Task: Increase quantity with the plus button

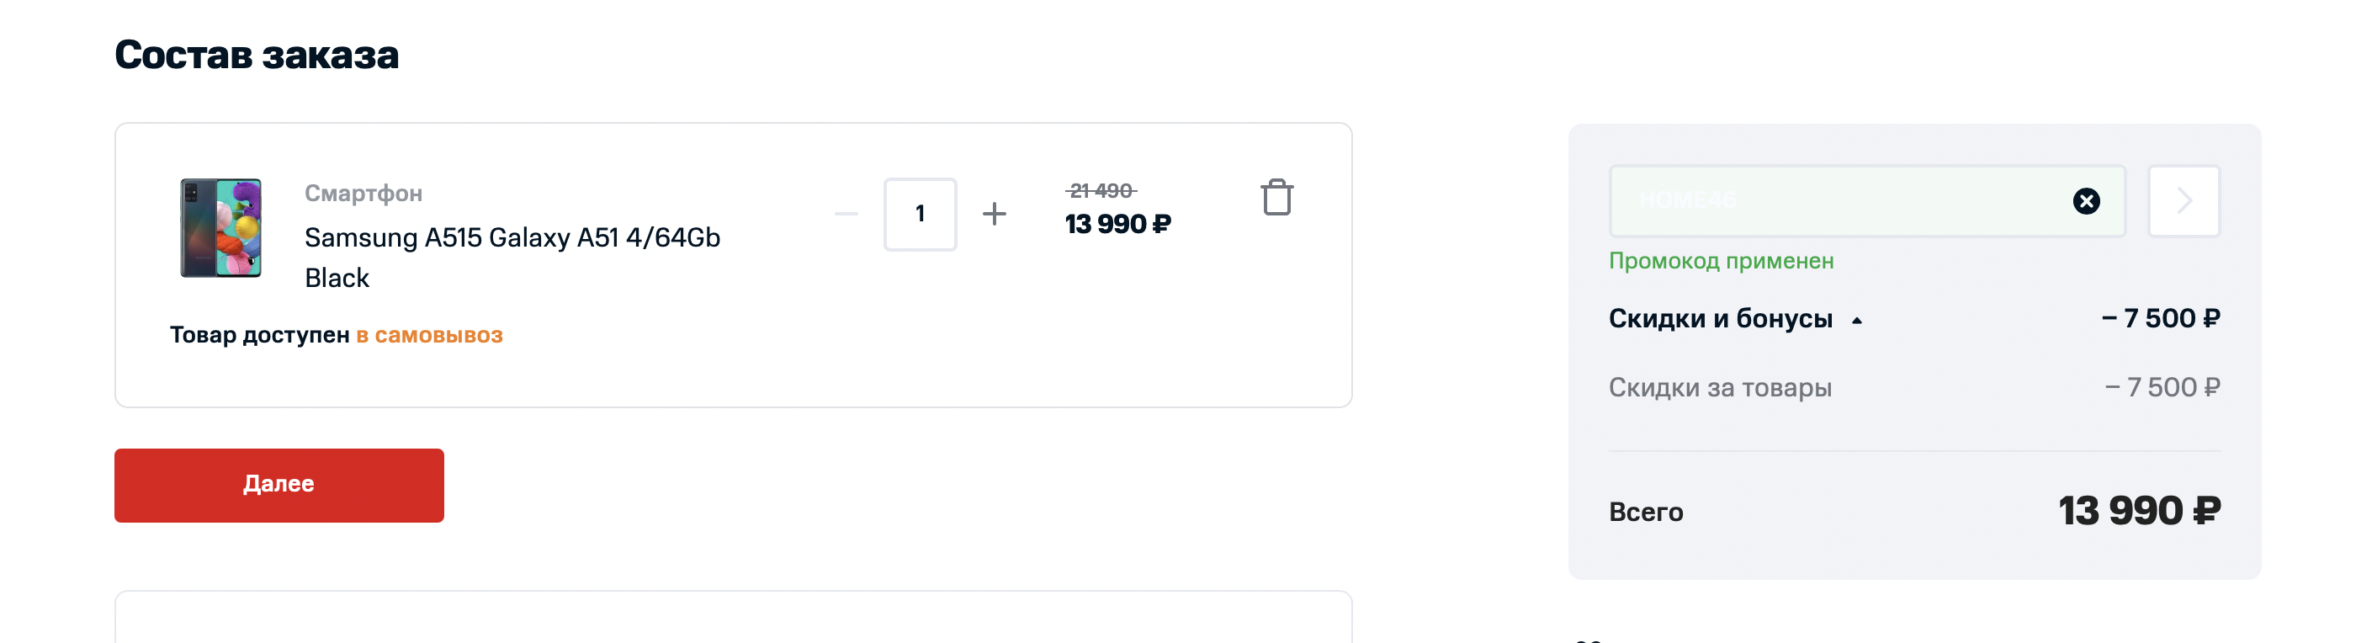Action: click(x=995, y=214)
